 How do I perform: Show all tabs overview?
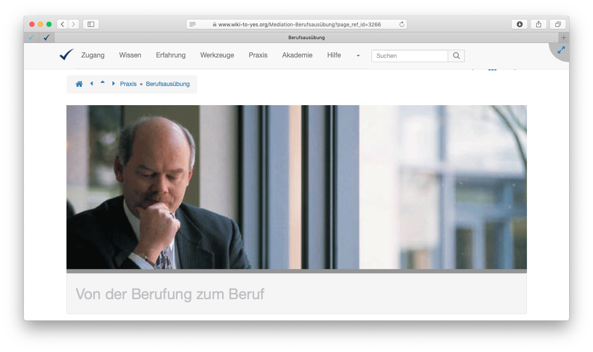558,24
